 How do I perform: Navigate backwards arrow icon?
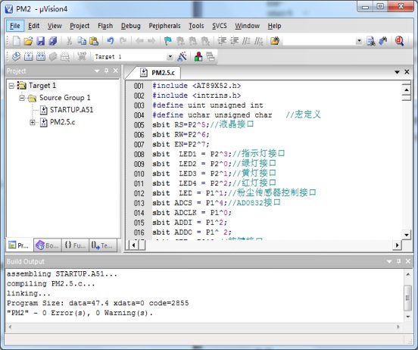point(139,41)
